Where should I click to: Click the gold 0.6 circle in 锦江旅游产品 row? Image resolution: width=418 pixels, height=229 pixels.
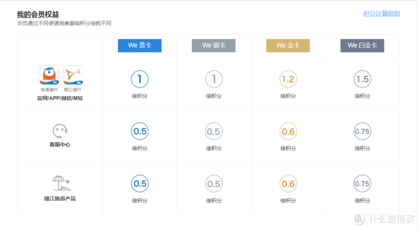pyautogui.click(x=288, y=184)
